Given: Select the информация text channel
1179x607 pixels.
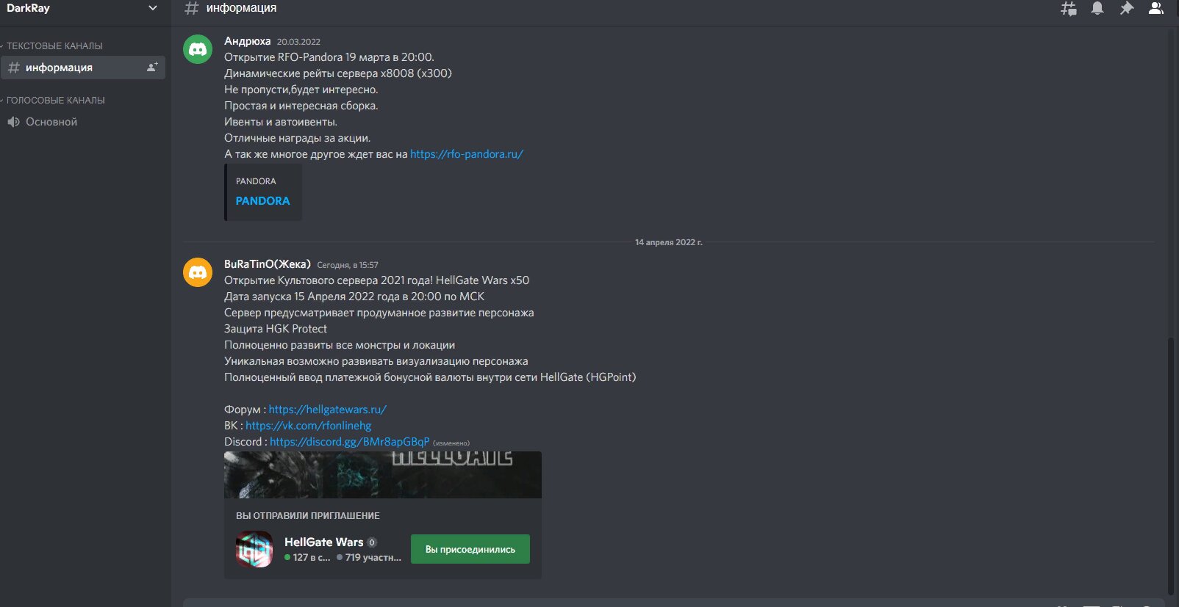Looking at the screenshot, I should 83,68.
